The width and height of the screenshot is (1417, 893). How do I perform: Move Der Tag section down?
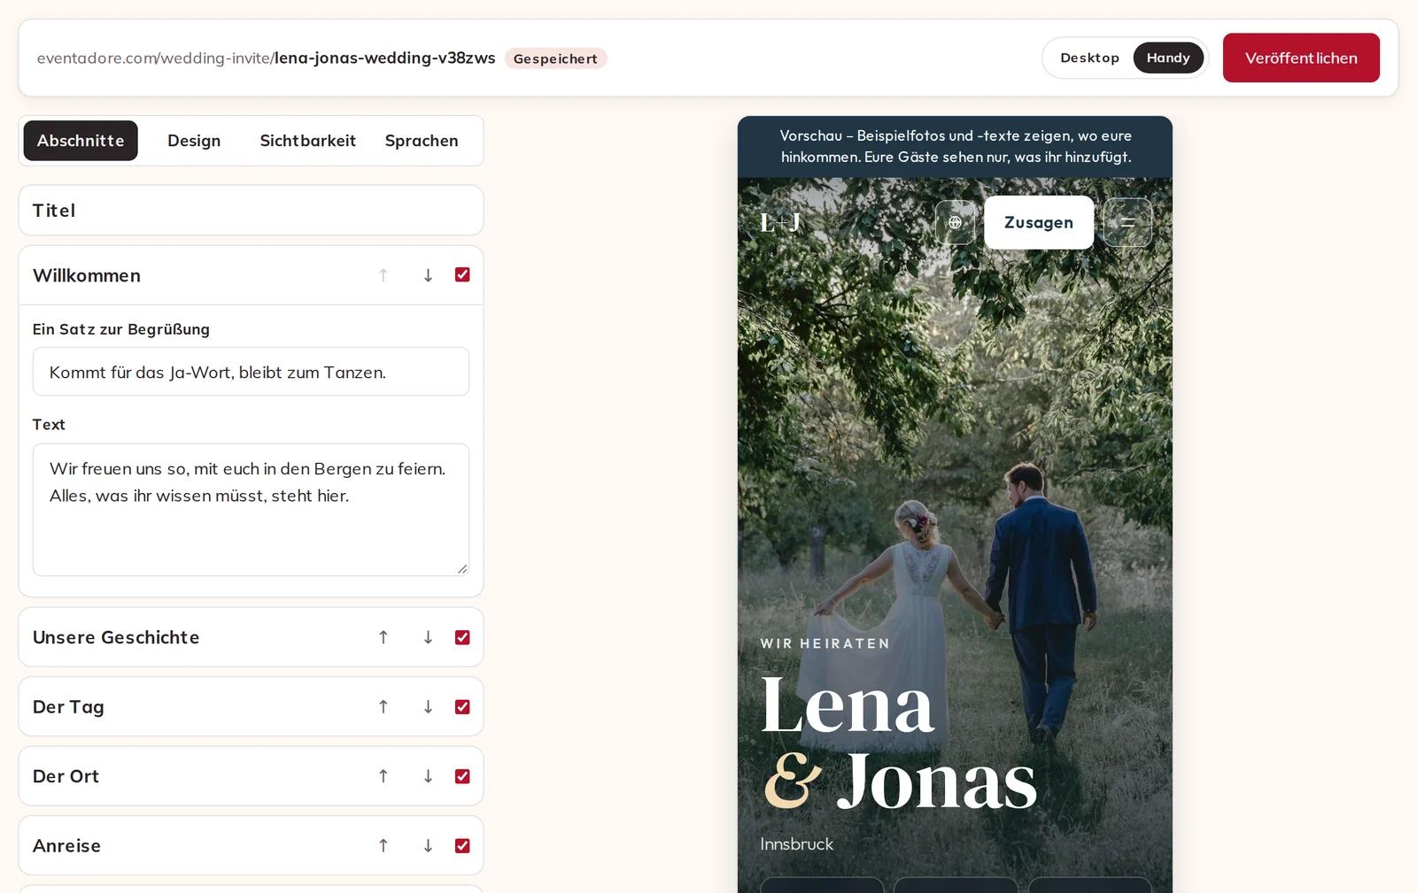coord(428,706)
